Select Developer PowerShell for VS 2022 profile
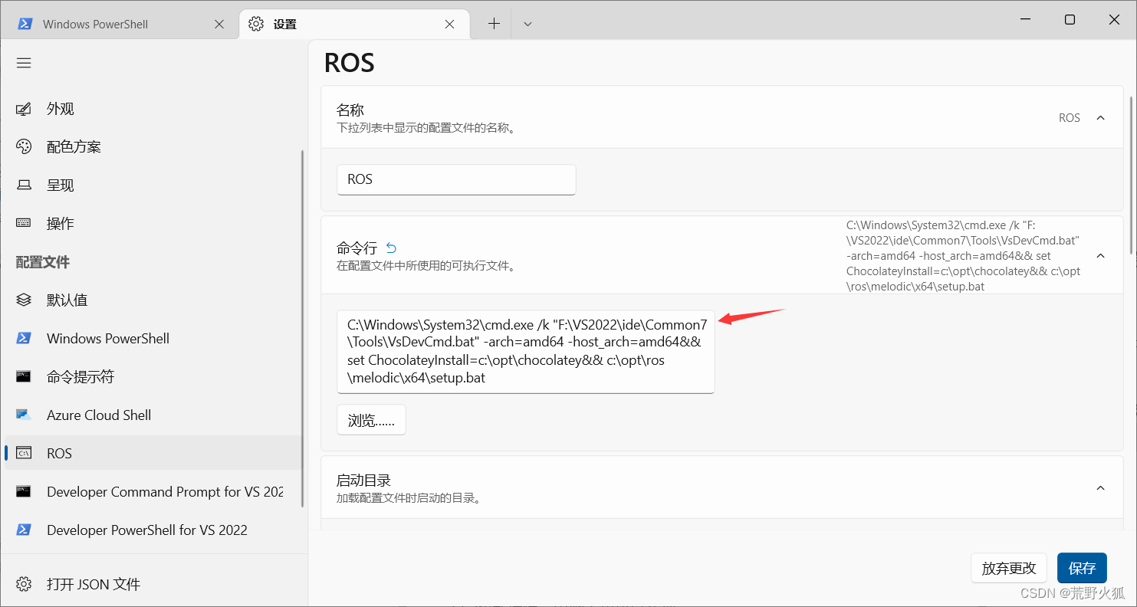Viewport: 1137px width, 607px height. (152, 530)
